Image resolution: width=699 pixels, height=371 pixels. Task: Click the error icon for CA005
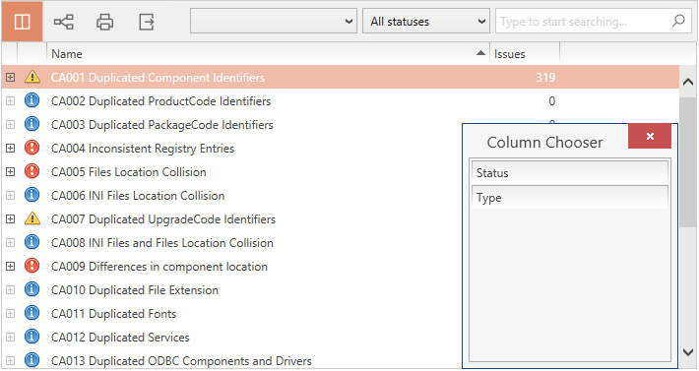point(32,171)
